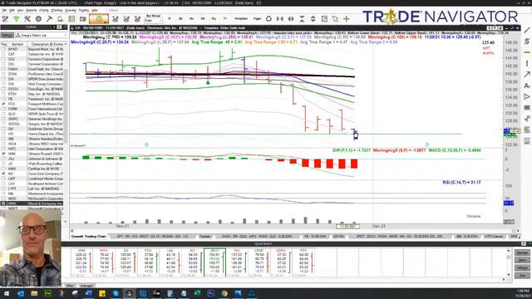Click the compress vertical scale icon
Screen dimensions: 532x299
click(x=302, y=18)
